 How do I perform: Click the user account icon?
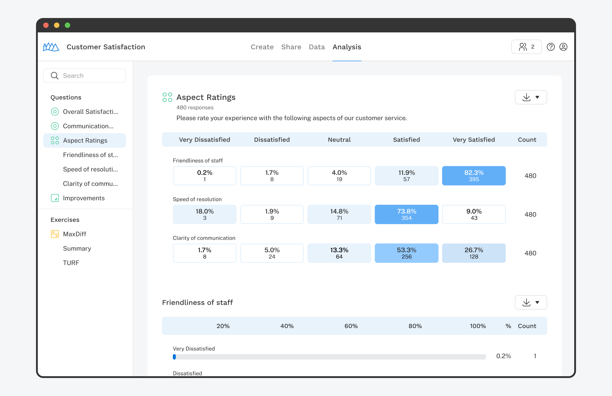(564, 47)
